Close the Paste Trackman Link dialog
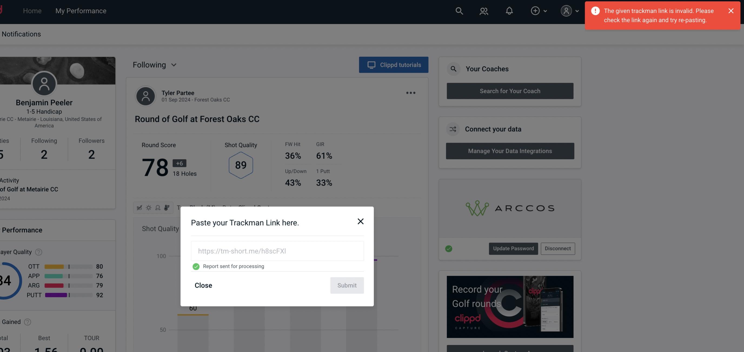Screen dimensions: 744x352 pos(360,222)
